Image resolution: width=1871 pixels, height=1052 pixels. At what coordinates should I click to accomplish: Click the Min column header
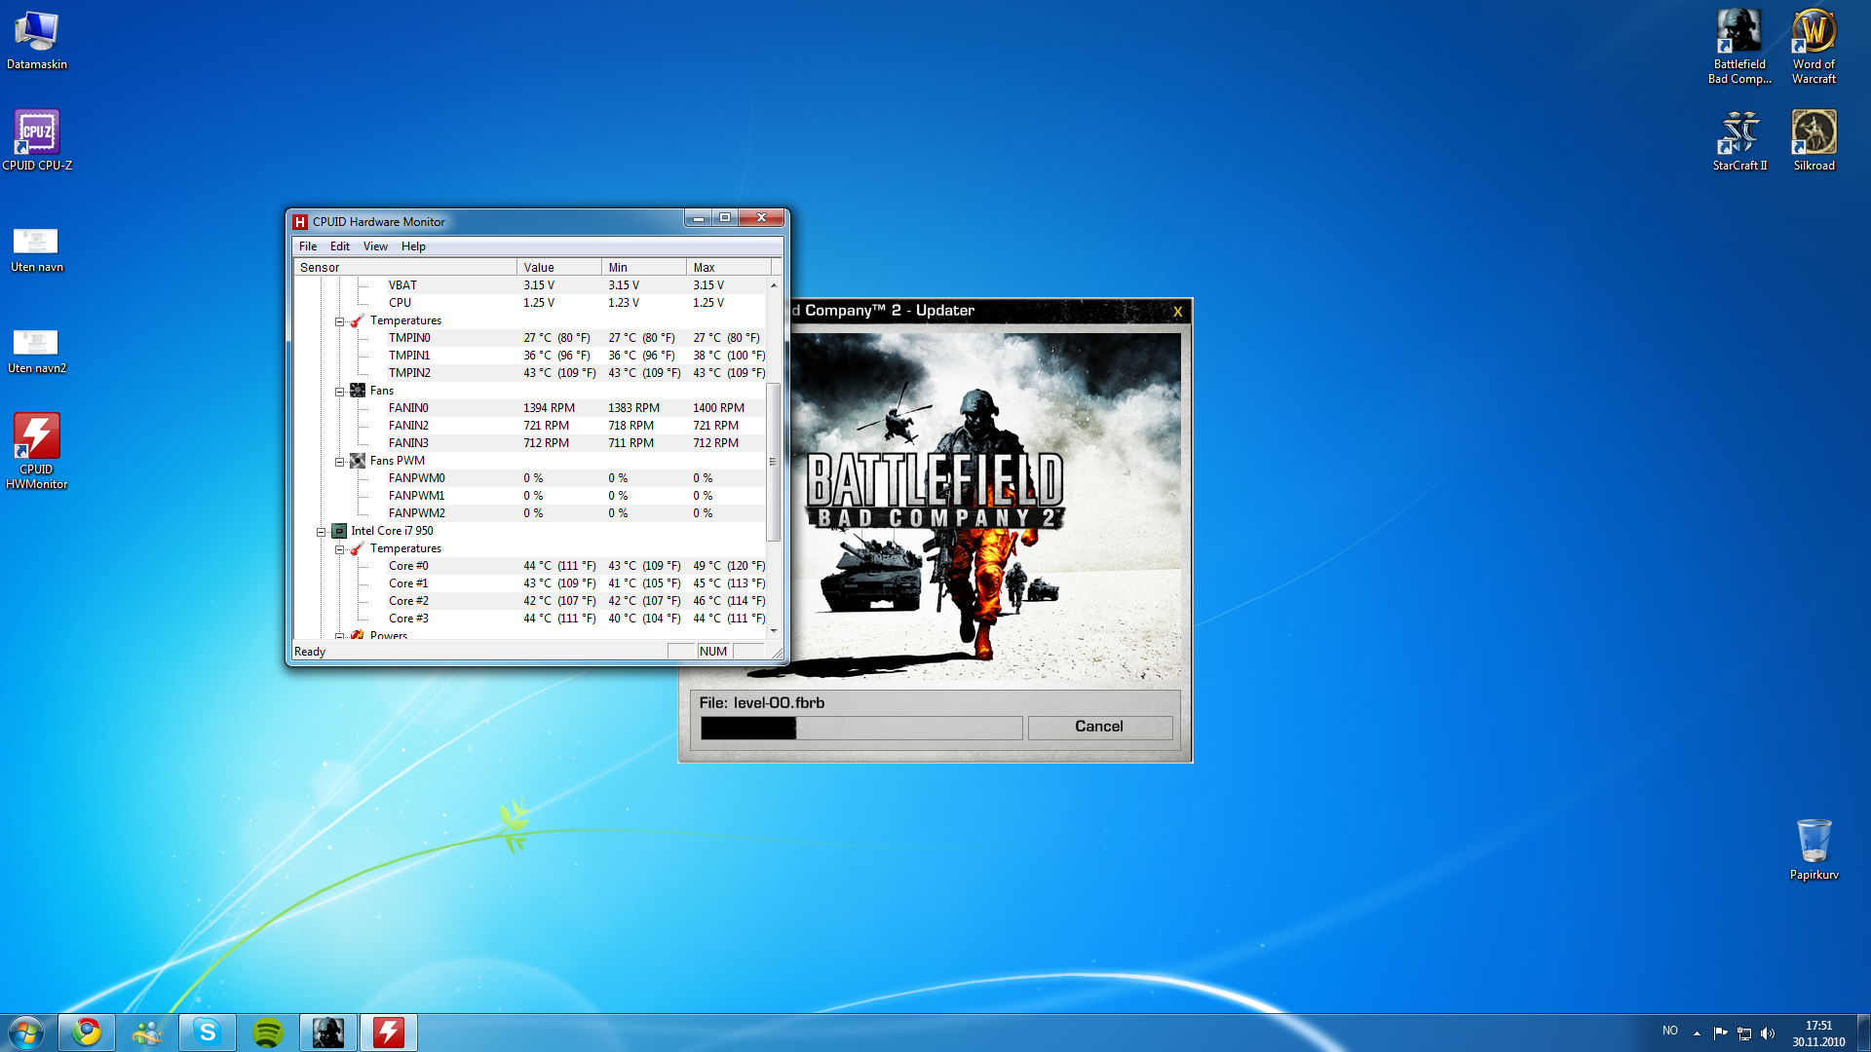pyautogui.click(x=644, y=268)
